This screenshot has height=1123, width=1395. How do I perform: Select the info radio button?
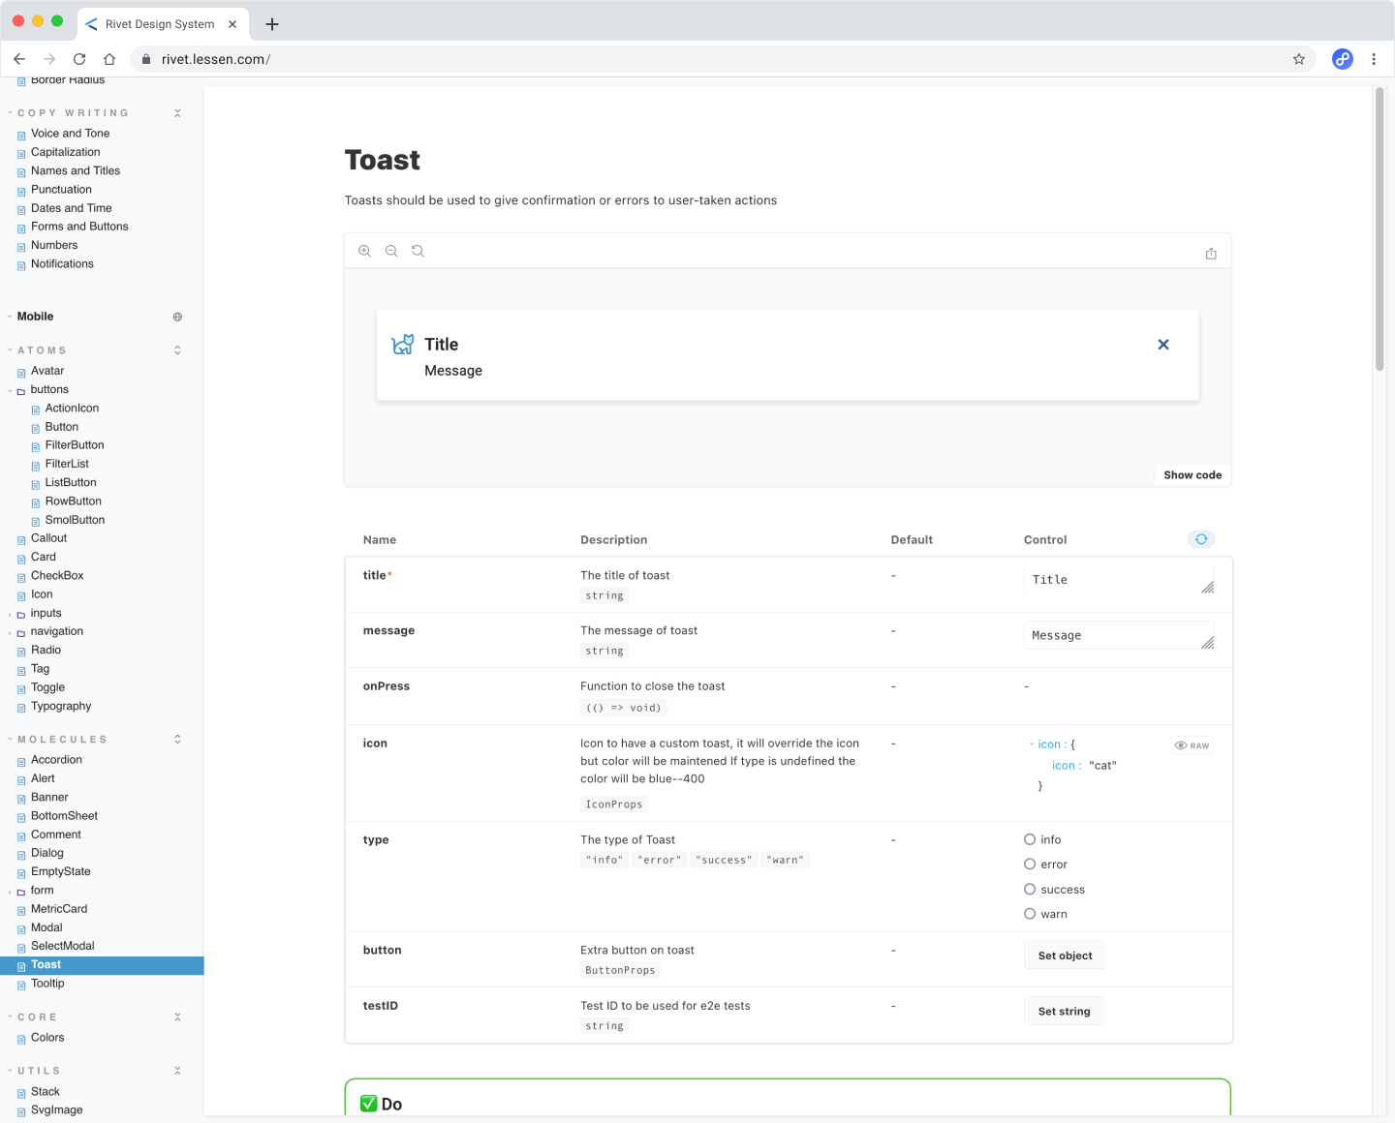1030,839
